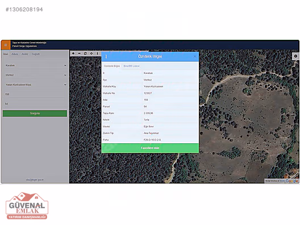This screenshot has height=225, width=300.
Task: Click the Tapu Alanı value 2.006,96
Action: coord(148,113)
